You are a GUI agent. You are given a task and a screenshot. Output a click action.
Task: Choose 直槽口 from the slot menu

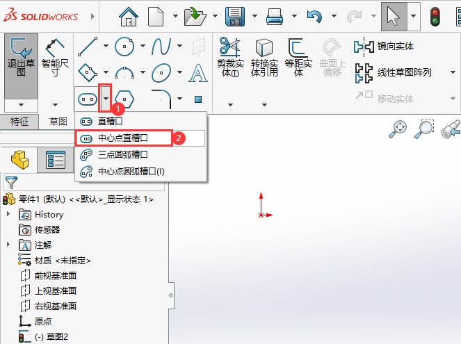tap(141, 121)
